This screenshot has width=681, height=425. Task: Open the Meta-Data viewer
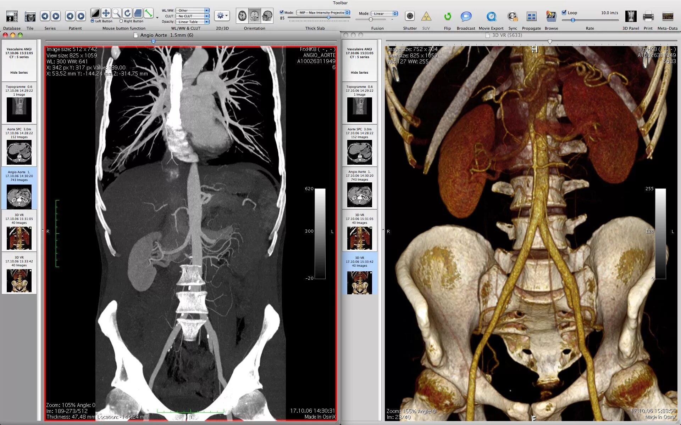coord(667,16)
